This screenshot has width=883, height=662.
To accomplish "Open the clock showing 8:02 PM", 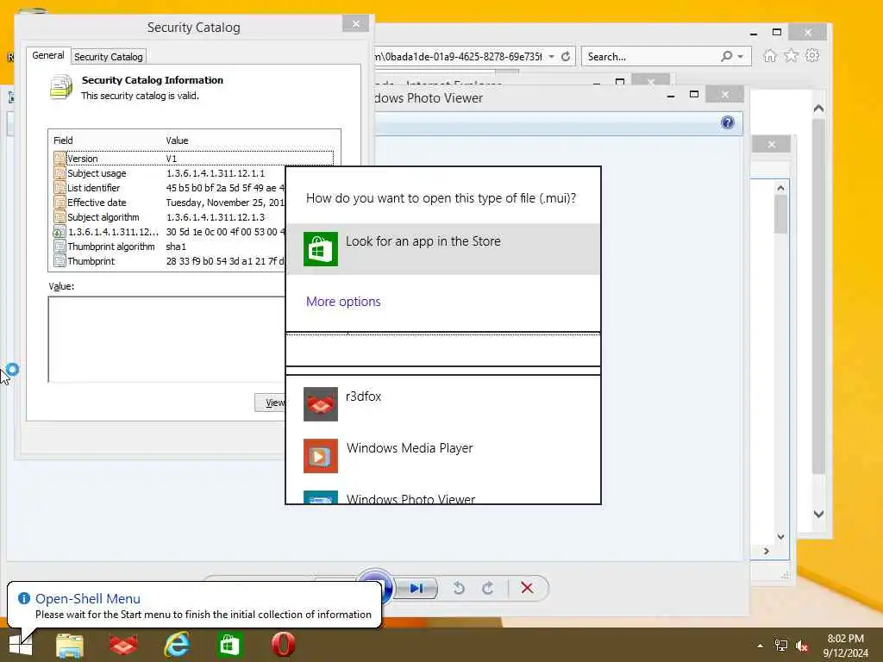I will pos(846,646).
